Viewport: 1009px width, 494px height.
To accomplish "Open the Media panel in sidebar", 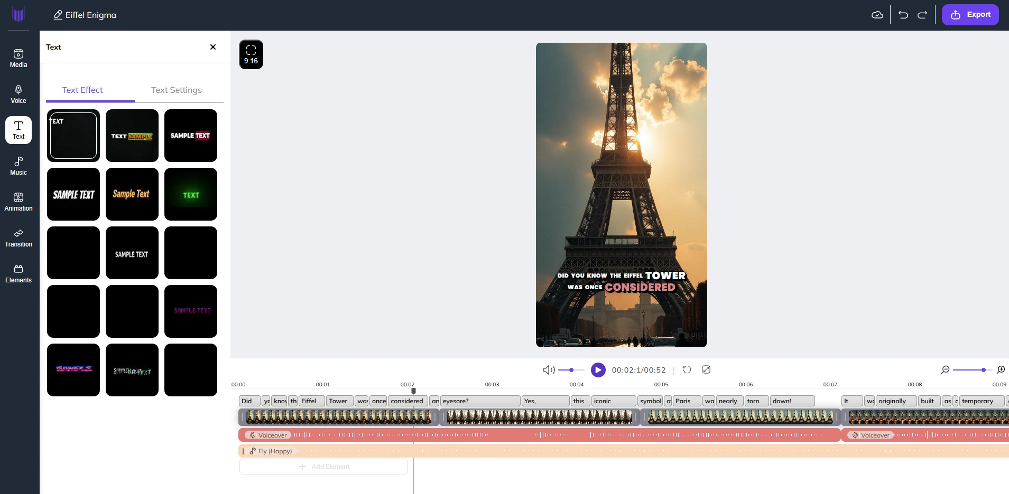I will pyautogui.click(x=18, y=58).
